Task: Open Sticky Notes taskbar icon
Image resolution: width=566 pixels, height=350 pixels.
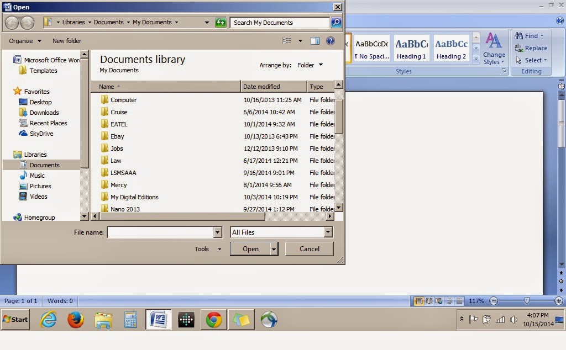Action: [241, 320]
